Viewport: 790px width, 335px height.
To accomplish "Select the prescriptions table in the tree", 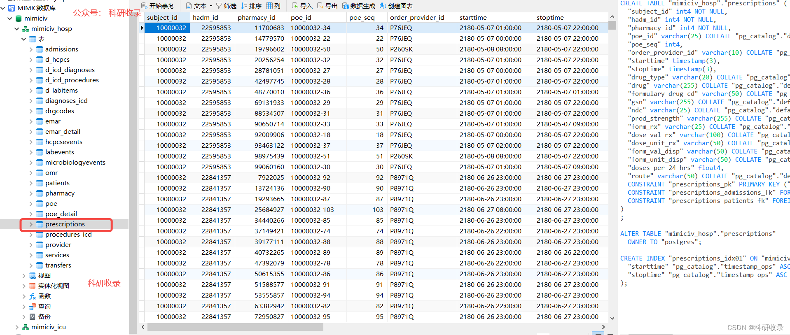I will (x=65, y=224).
